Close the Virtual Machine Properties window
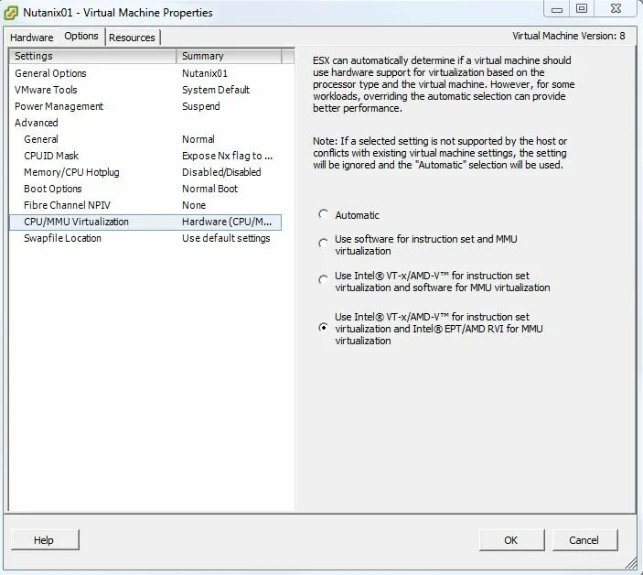Image resolution: width=643 pixels, height=575 pixels. (616, 8)
